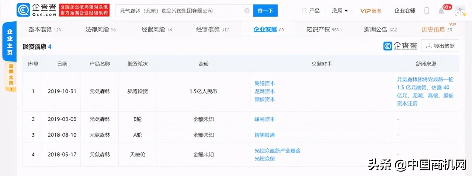Open 企业套餐 link

(x=405, y=11)
